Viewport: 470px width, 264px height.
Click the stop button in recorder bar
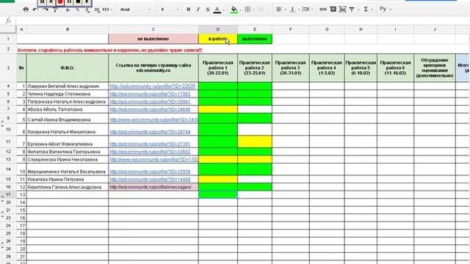pos(78,2)
